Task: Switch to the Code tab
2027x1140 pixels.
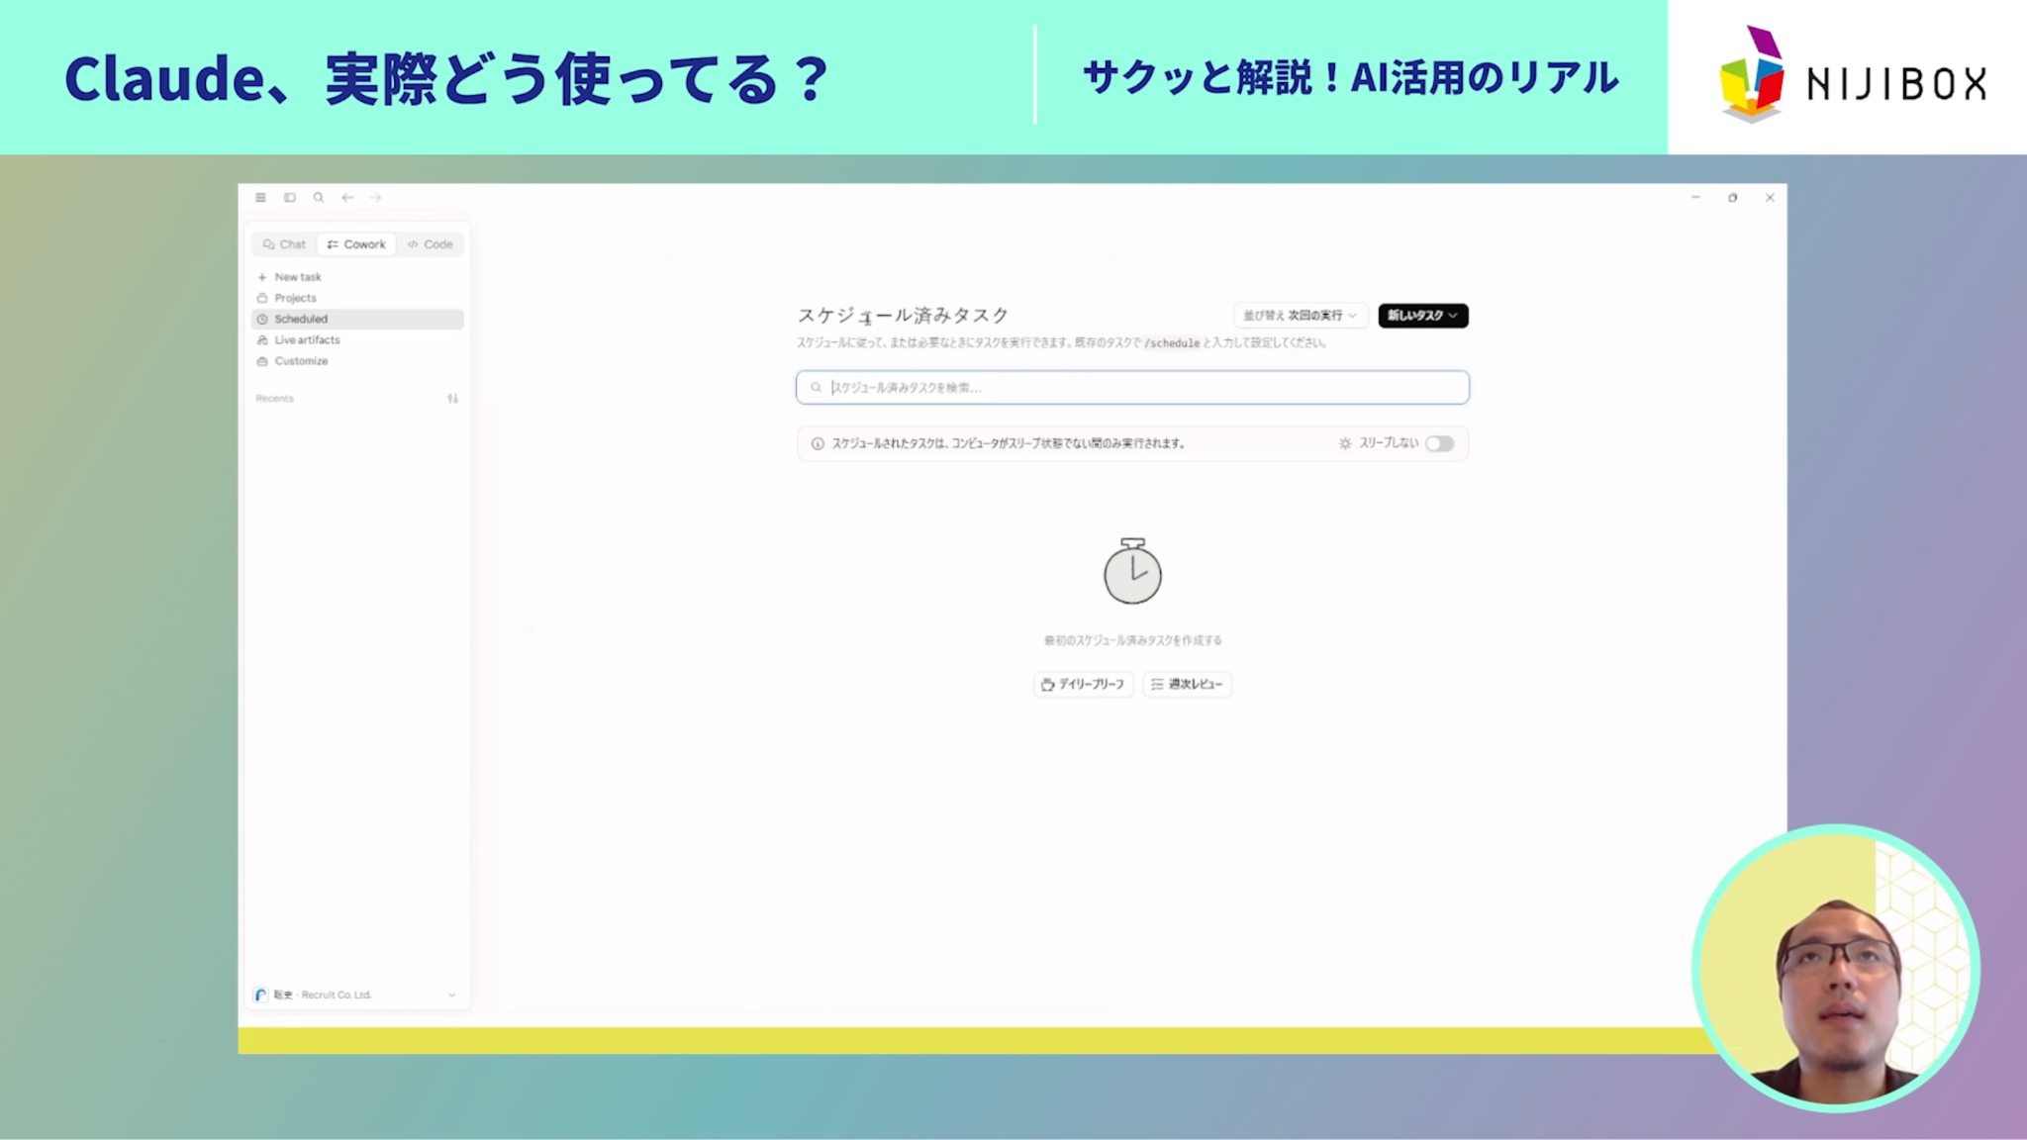Action: [x=430, y=244]
